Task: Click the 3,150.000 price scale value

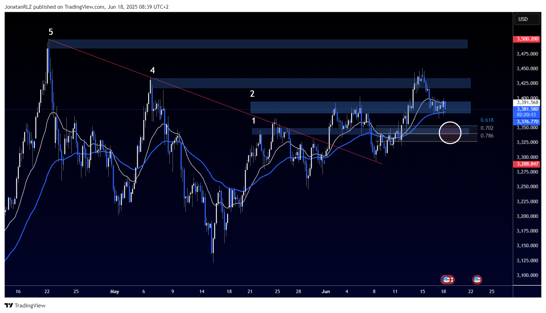Action: [x=527, y=245]
